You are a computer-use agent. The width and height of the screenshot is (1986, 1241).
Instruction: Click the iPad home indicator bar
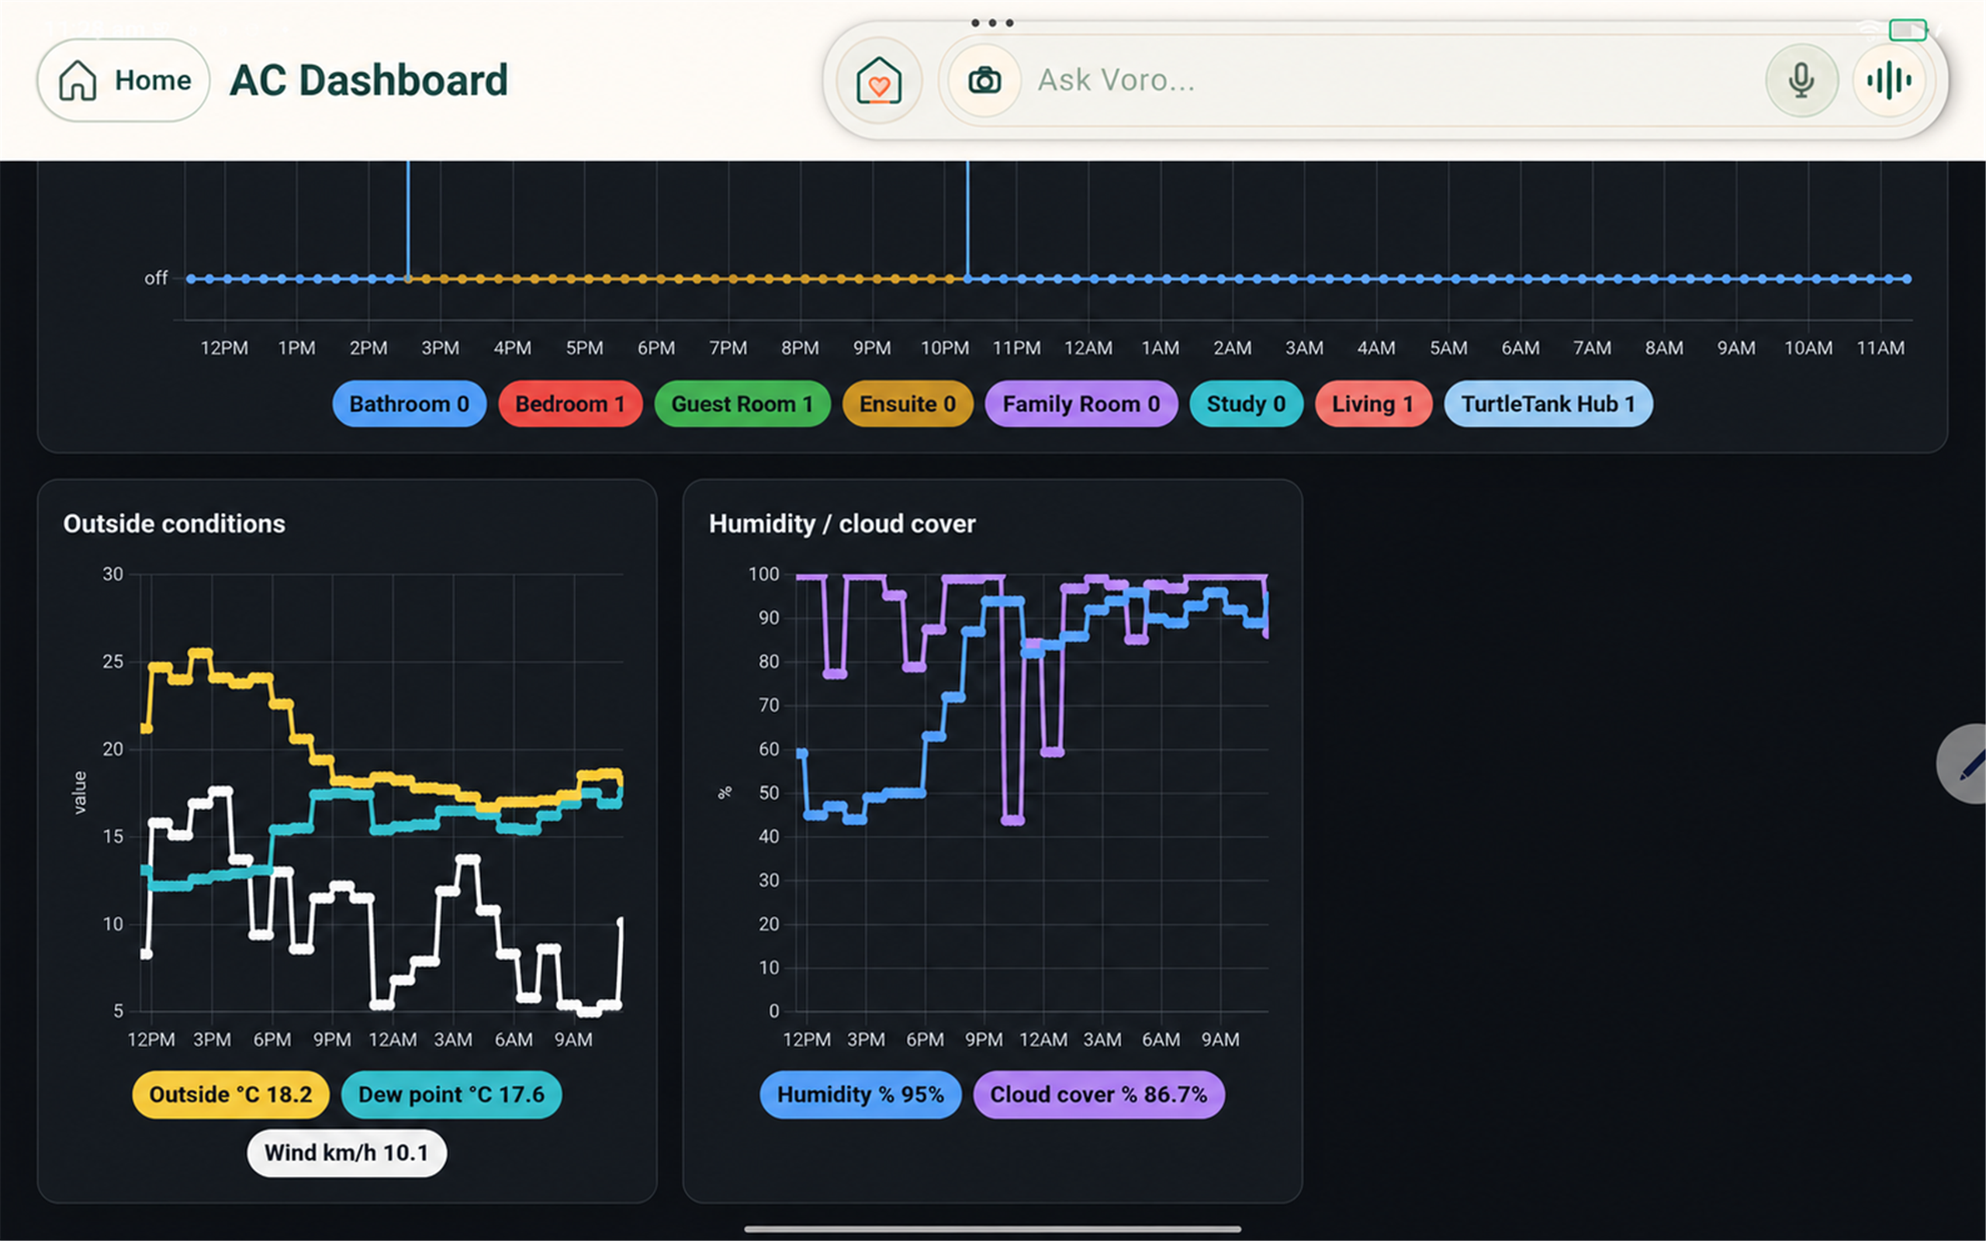992,1229
